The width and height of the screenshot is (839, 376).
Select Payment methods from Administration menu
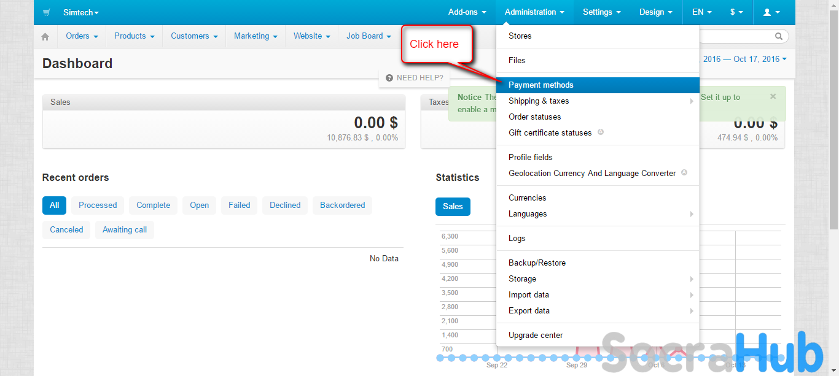click(x=540, y=85)
